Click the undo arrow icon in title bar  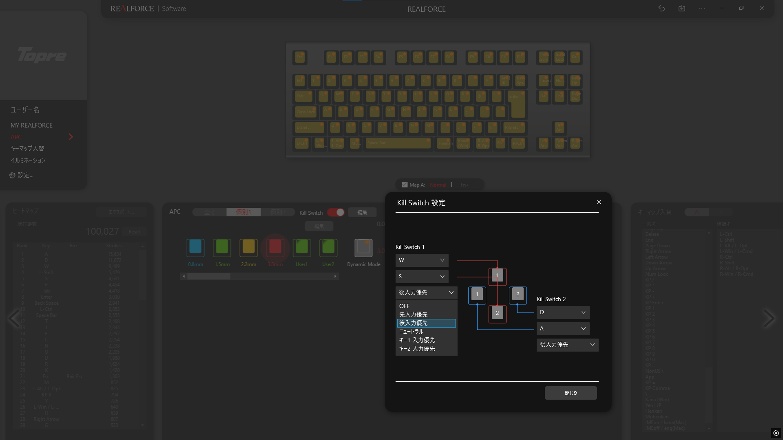click(661, 8)
